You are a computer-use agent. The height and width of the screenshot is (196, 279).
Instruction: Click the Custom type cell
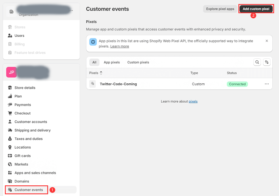click(198, 84)
